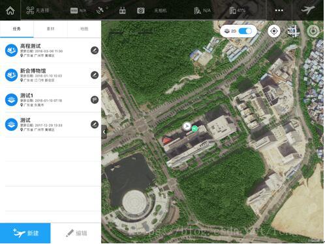
Task: Switch to the middle tab next to 任务
Action: (50, 29)
